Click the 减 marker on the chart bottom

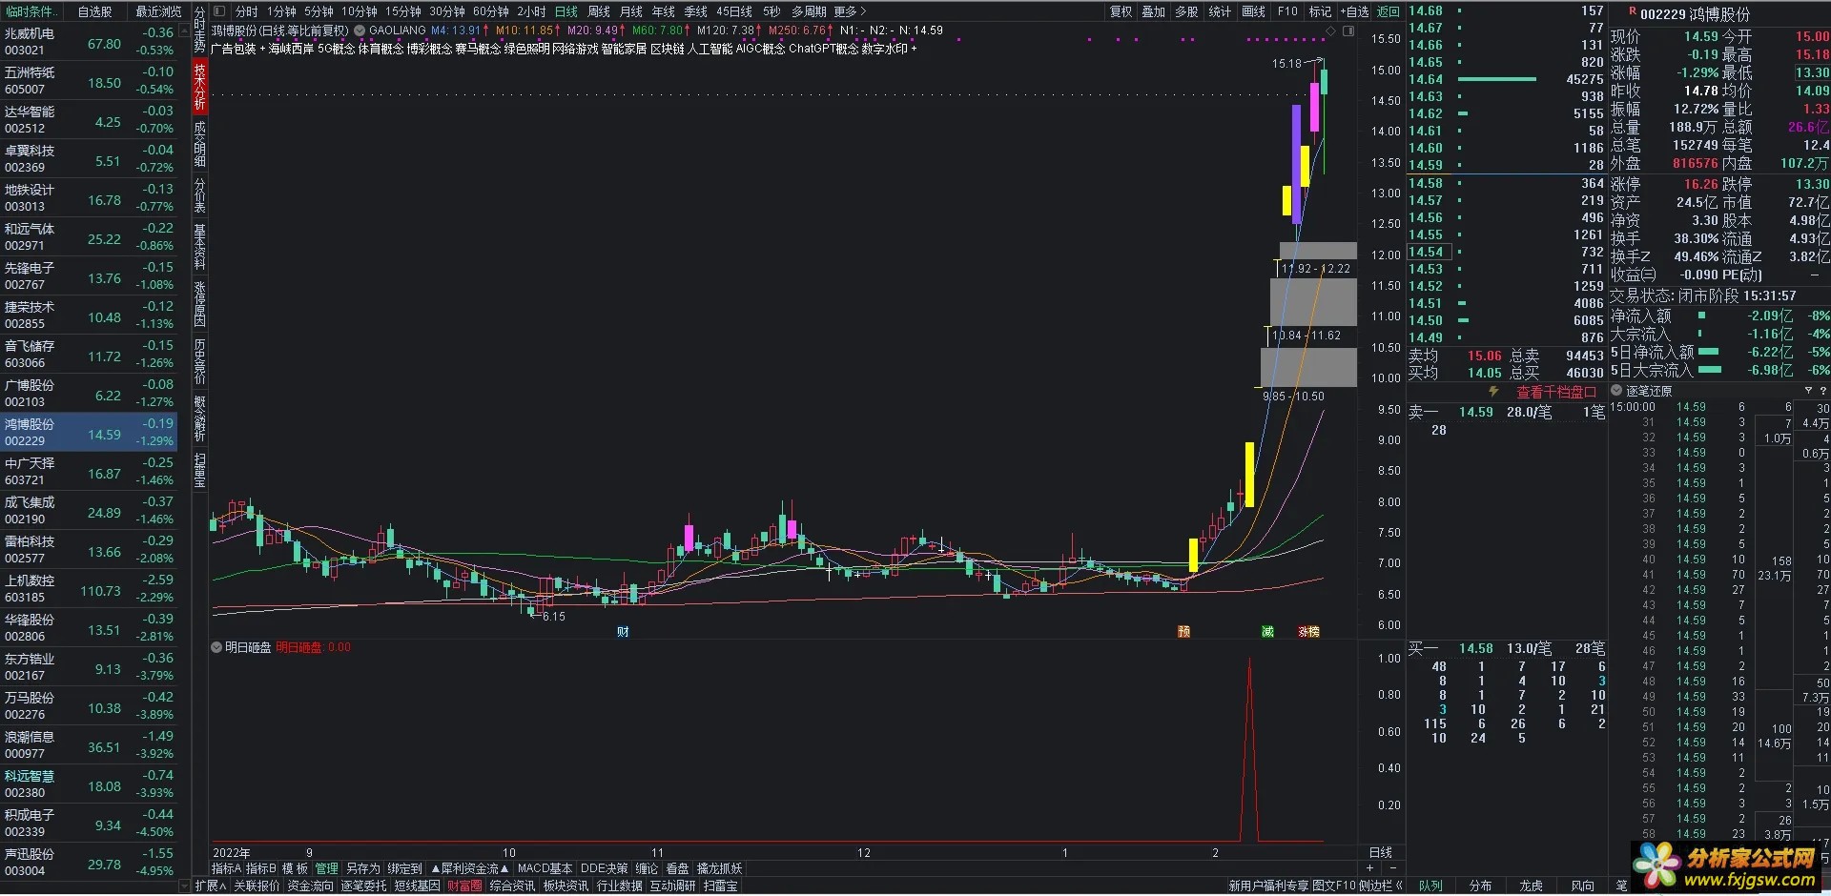pyautogui.click(x=1267, y=632)
